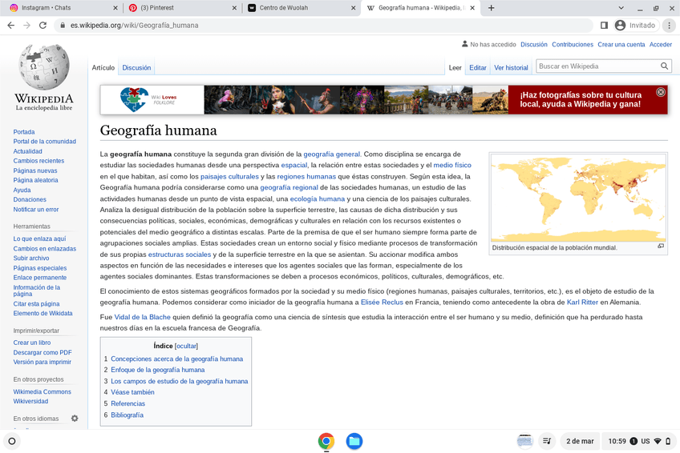Select the Artículo tab
The width and height of the screenshot is (680, 453).
click(x=103, y=68)
